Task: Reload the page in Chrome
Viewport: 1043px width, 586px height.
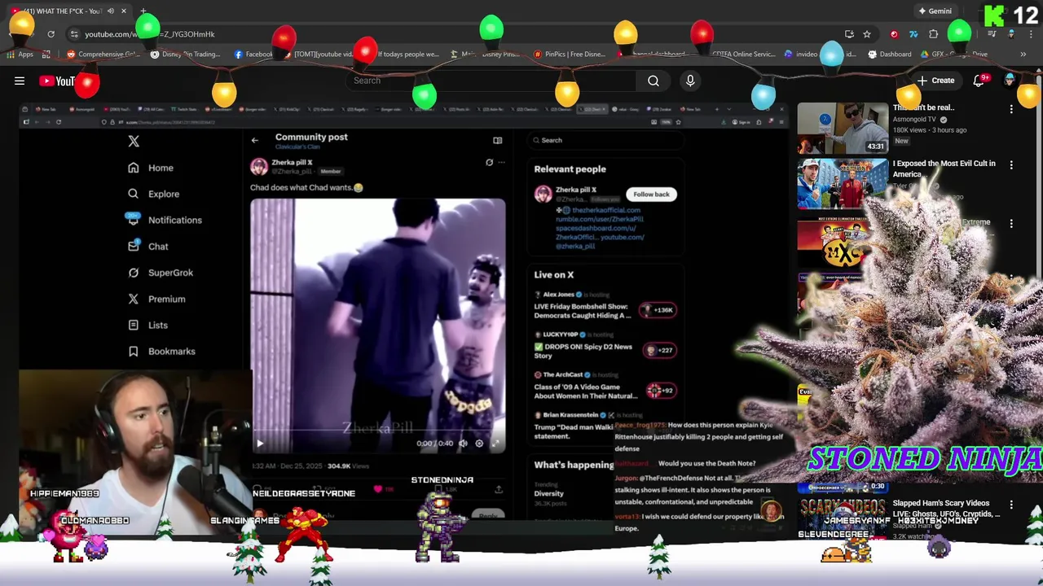Action: click(51, 34)
